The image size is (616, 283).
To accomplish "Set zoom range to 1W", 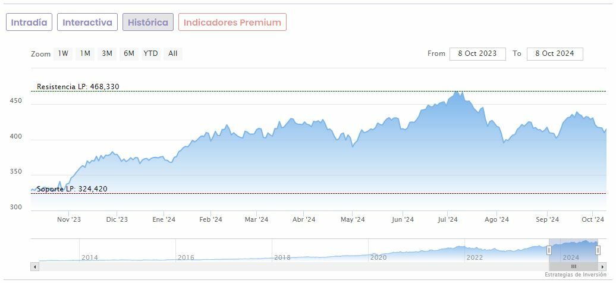I will point(63,54).
